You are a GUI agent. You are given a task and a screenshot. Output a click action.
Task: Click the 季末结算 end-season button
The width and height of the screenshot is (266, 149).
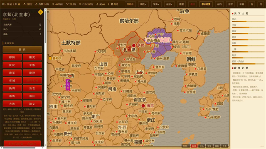[x=206, y=4]
